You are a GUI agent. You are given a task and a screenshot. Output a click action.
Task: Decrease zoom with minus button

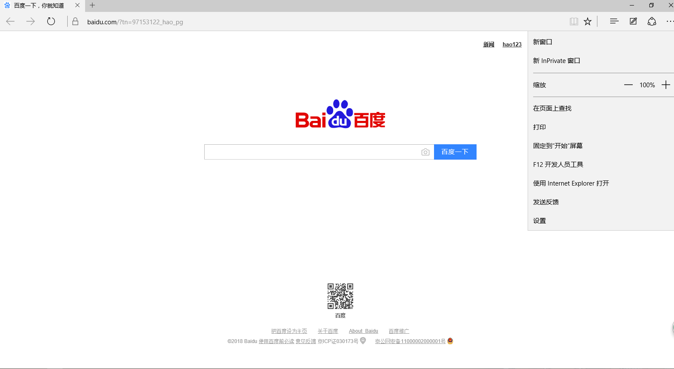(x=628, y=85)
